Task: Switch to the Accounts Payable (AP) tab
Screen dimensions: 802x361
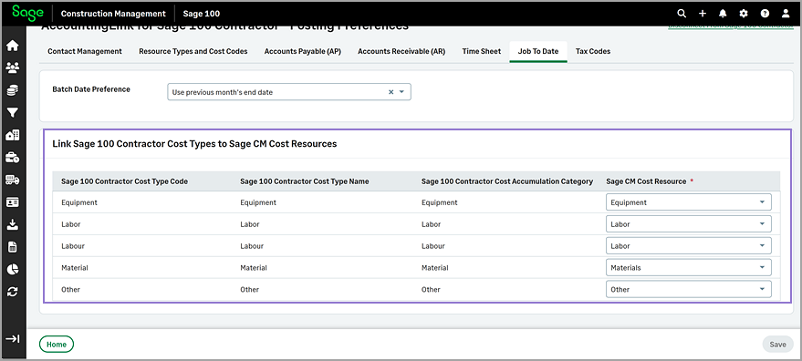Action: click(303, 51)
